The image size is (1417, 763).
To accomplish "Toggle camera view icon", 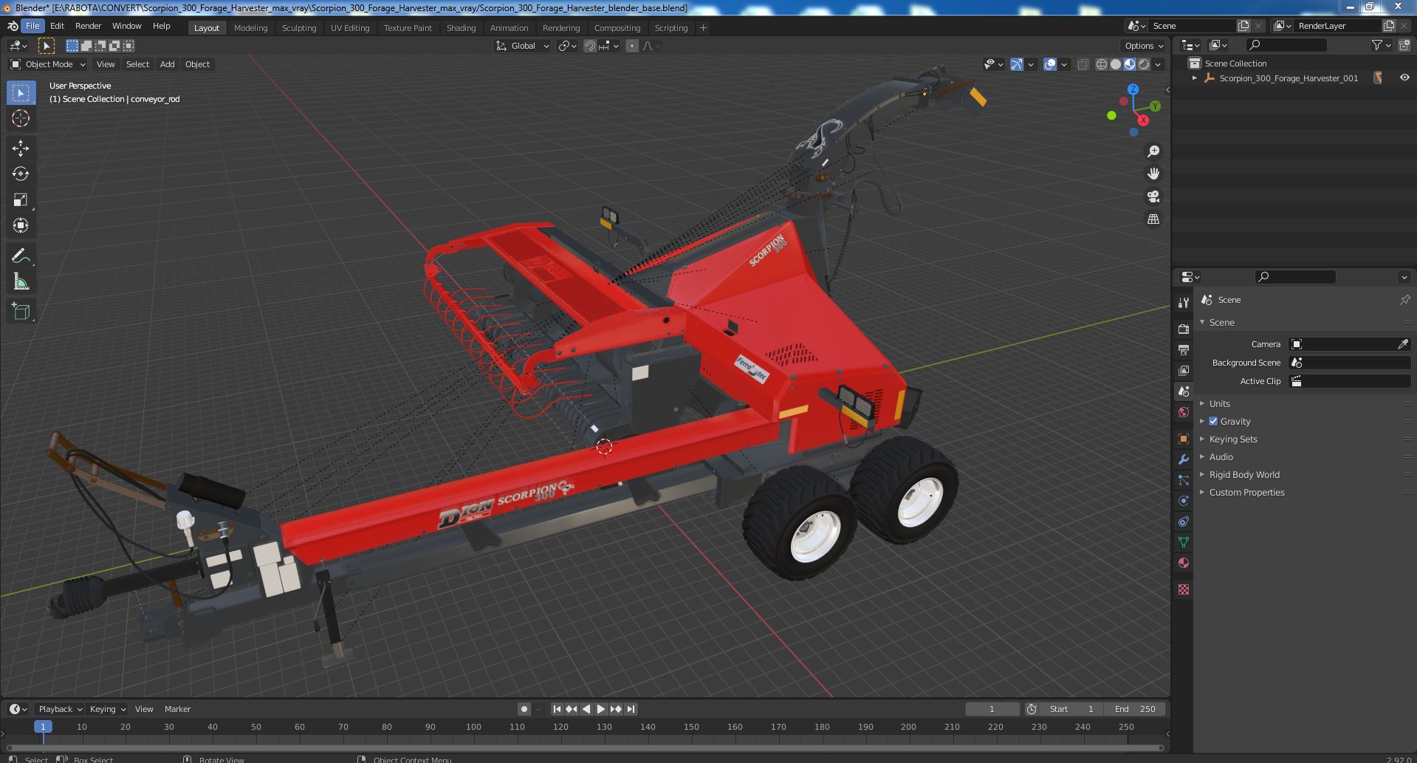I will tap(1153, 196).
